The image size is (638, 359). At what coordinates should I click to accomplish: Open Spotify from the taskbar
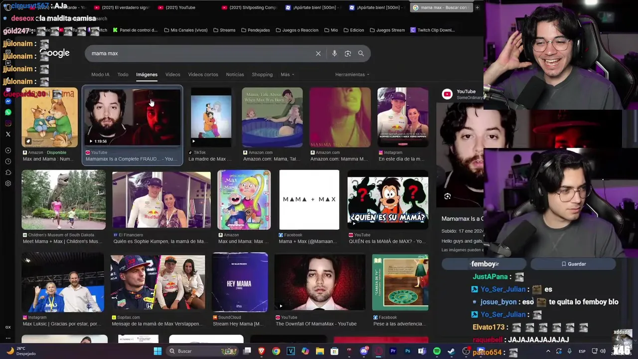pos(437,351)
